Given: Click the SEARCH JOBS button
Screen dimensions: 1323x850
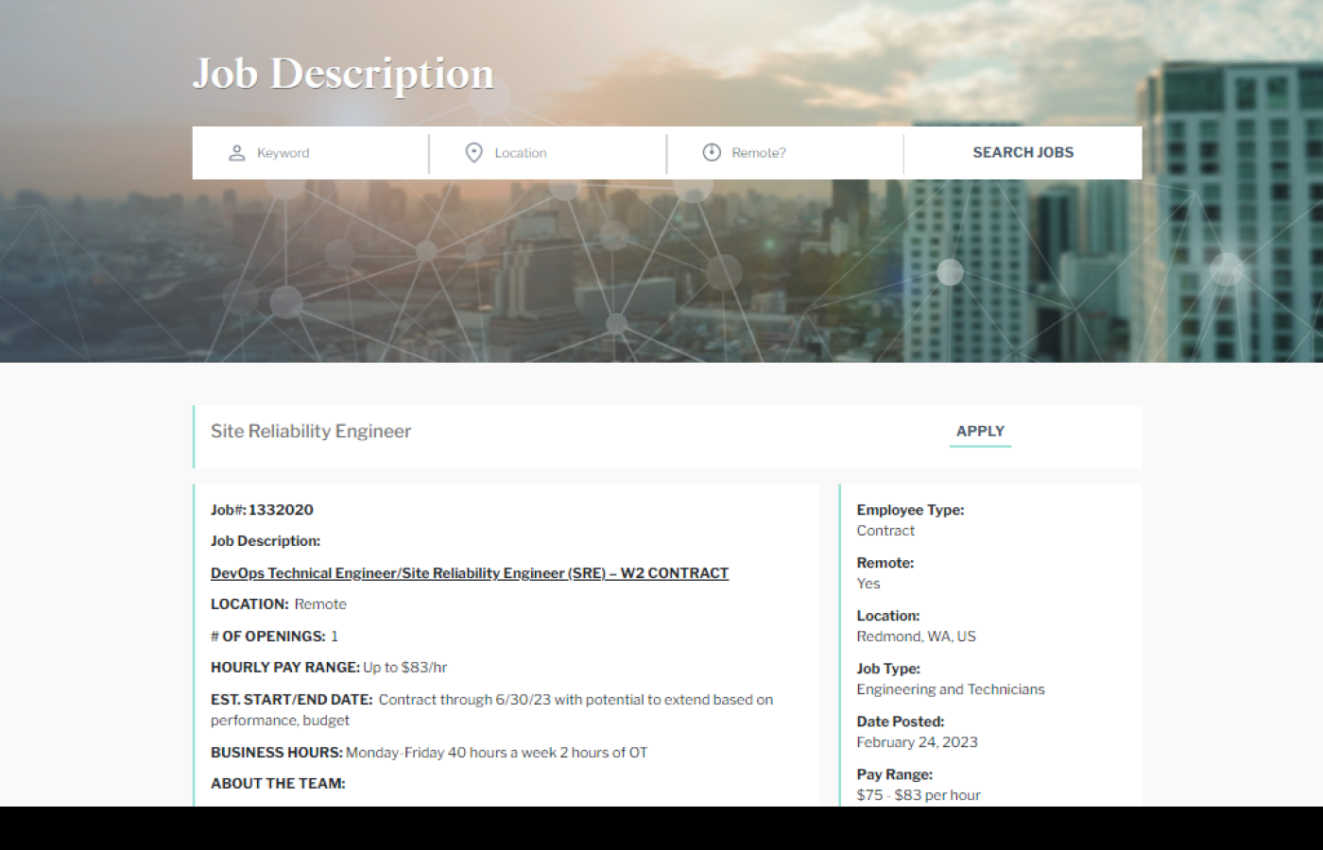Looking at the screenshot, I should 1022,152.
